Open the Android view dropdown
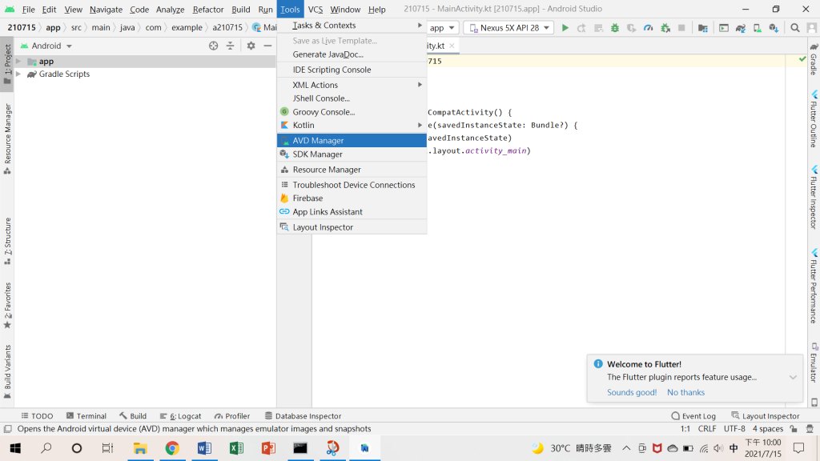820x461 pixels. click(46, 46)
